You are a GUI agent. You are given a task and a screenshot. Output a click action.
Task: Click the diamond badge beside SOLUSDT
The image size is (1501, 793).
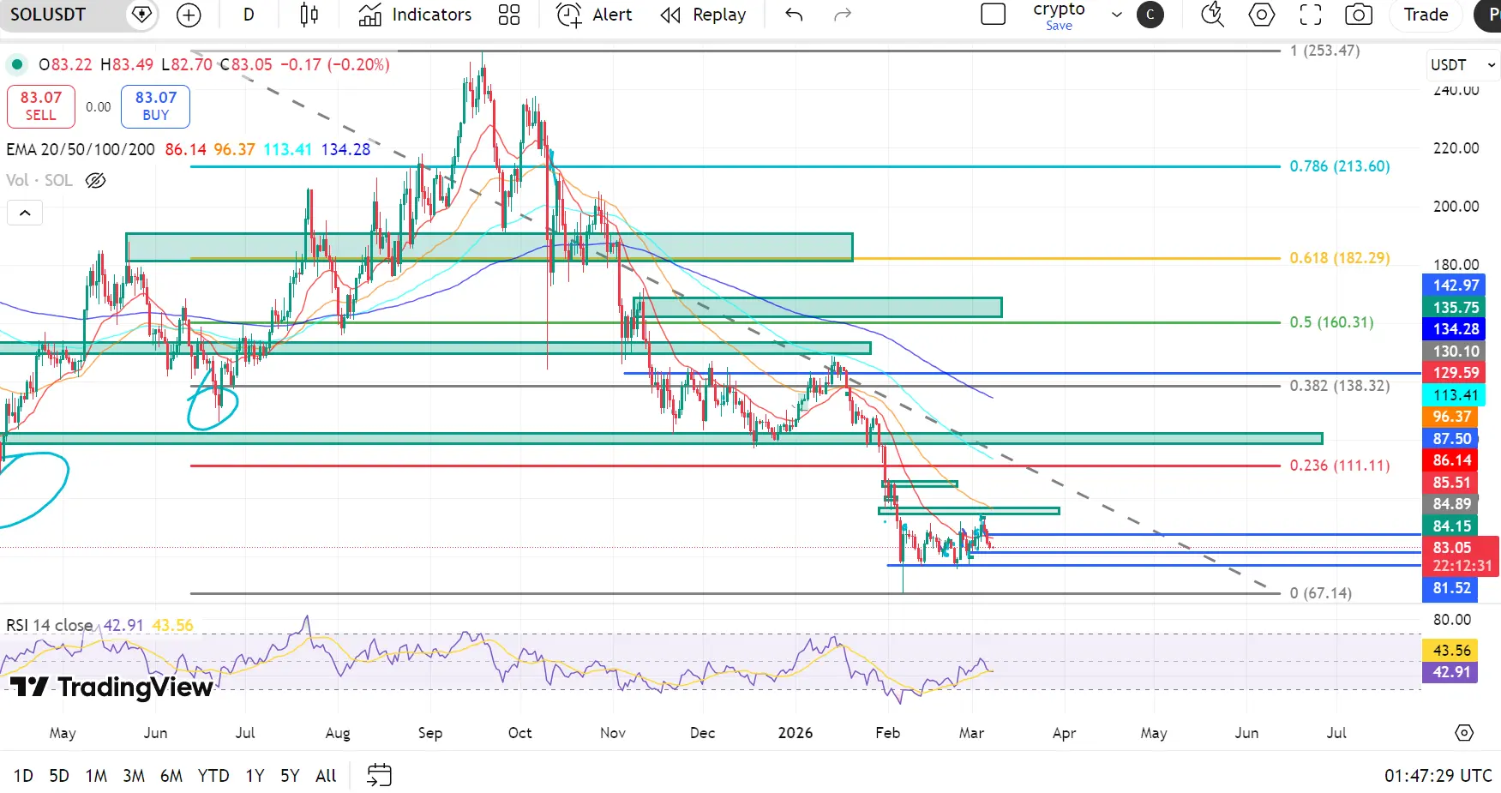click(141, 15)
